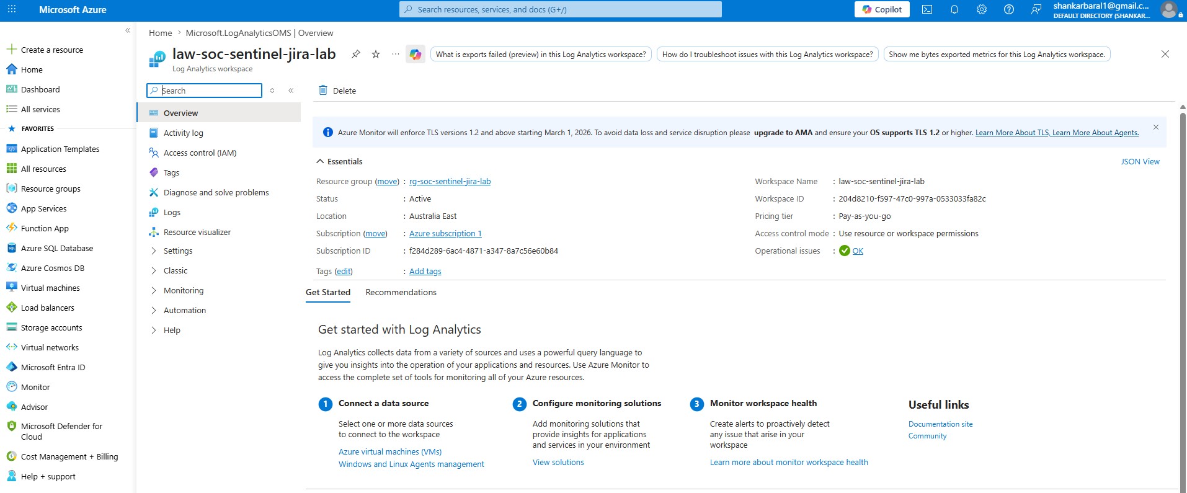Screen dimensions: 1187x493
Task: Select the Get Started tab
Action: point(328,292)
